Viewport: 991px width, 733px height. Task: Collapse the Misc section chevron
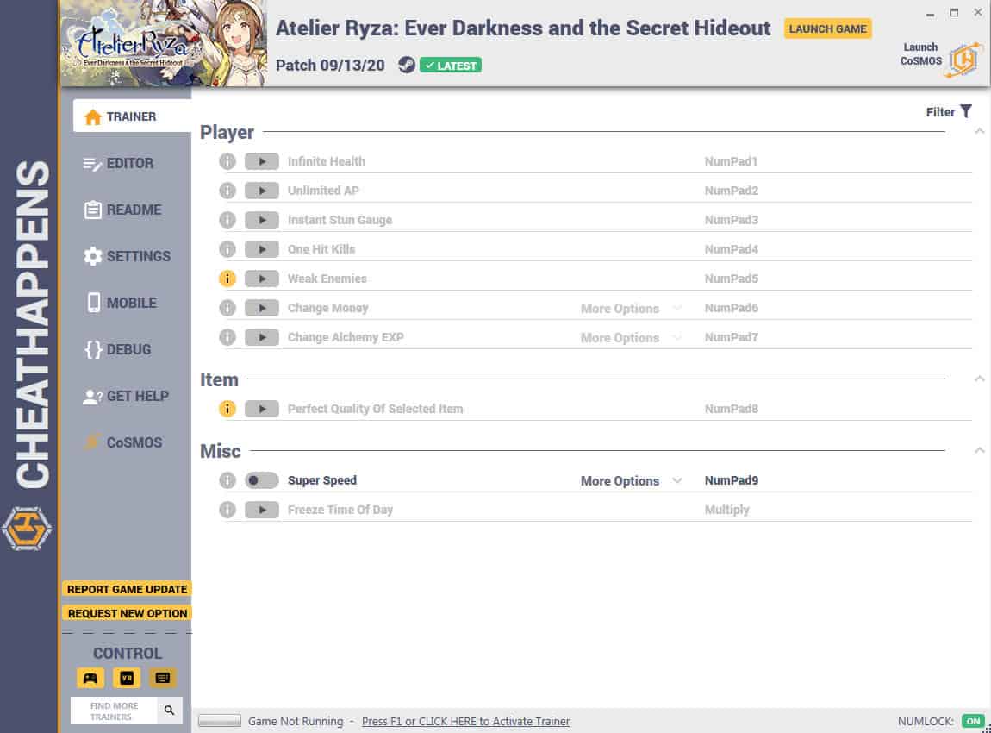pyautogui.click(x=979, y=450)
